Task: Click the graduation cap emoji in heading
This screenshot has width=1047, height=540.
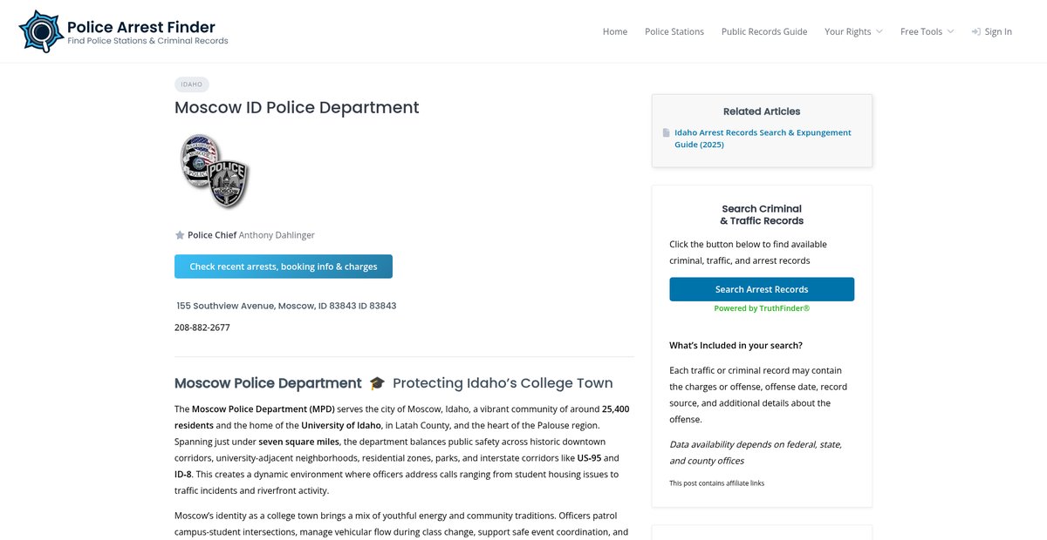Action: (x=377, y=383)
